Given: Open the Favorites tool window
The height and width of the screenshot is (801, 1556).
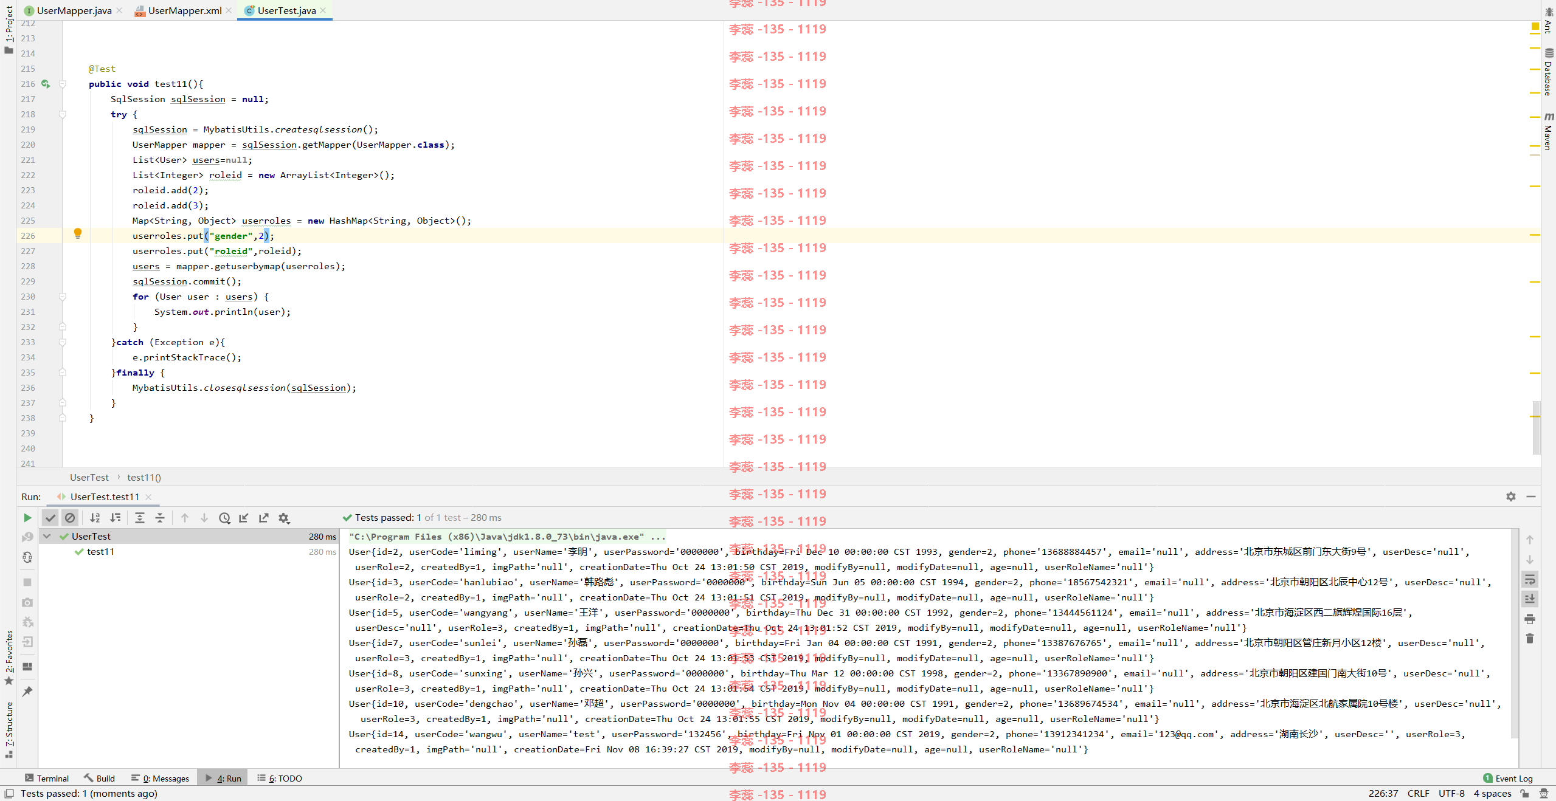Looking at the screenshot, I should pyautogui.click(x=9, y=658).
